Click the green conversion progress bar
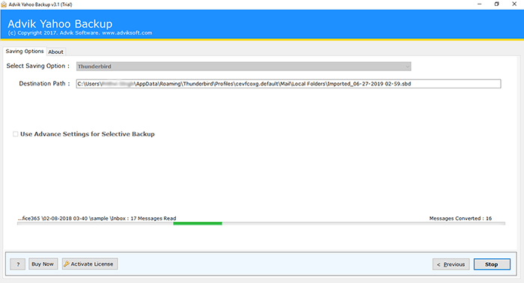The image size is (524, 283). pyautogui.click(x=198, y=224)
